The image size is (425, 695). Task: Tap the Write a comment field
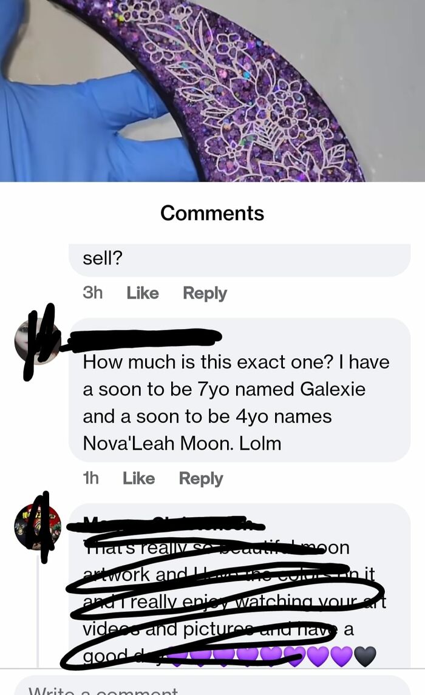tap(212, 686)
